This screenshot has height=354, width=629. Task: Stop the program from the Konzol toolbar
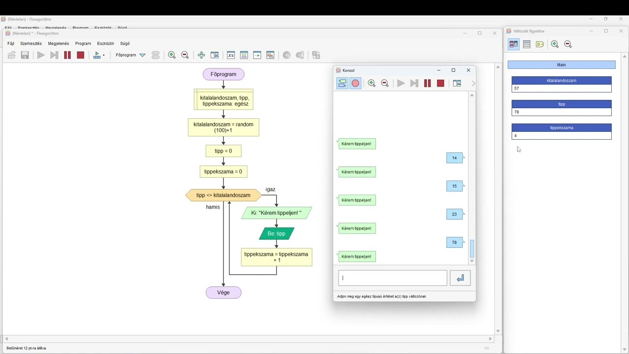tap(441, 84)
